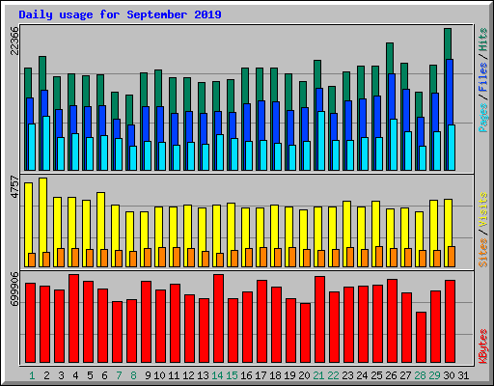This screenshot has width=494, height=386.
Task: Click green day label 29 on the x-axis
Action: pos(434,375)
